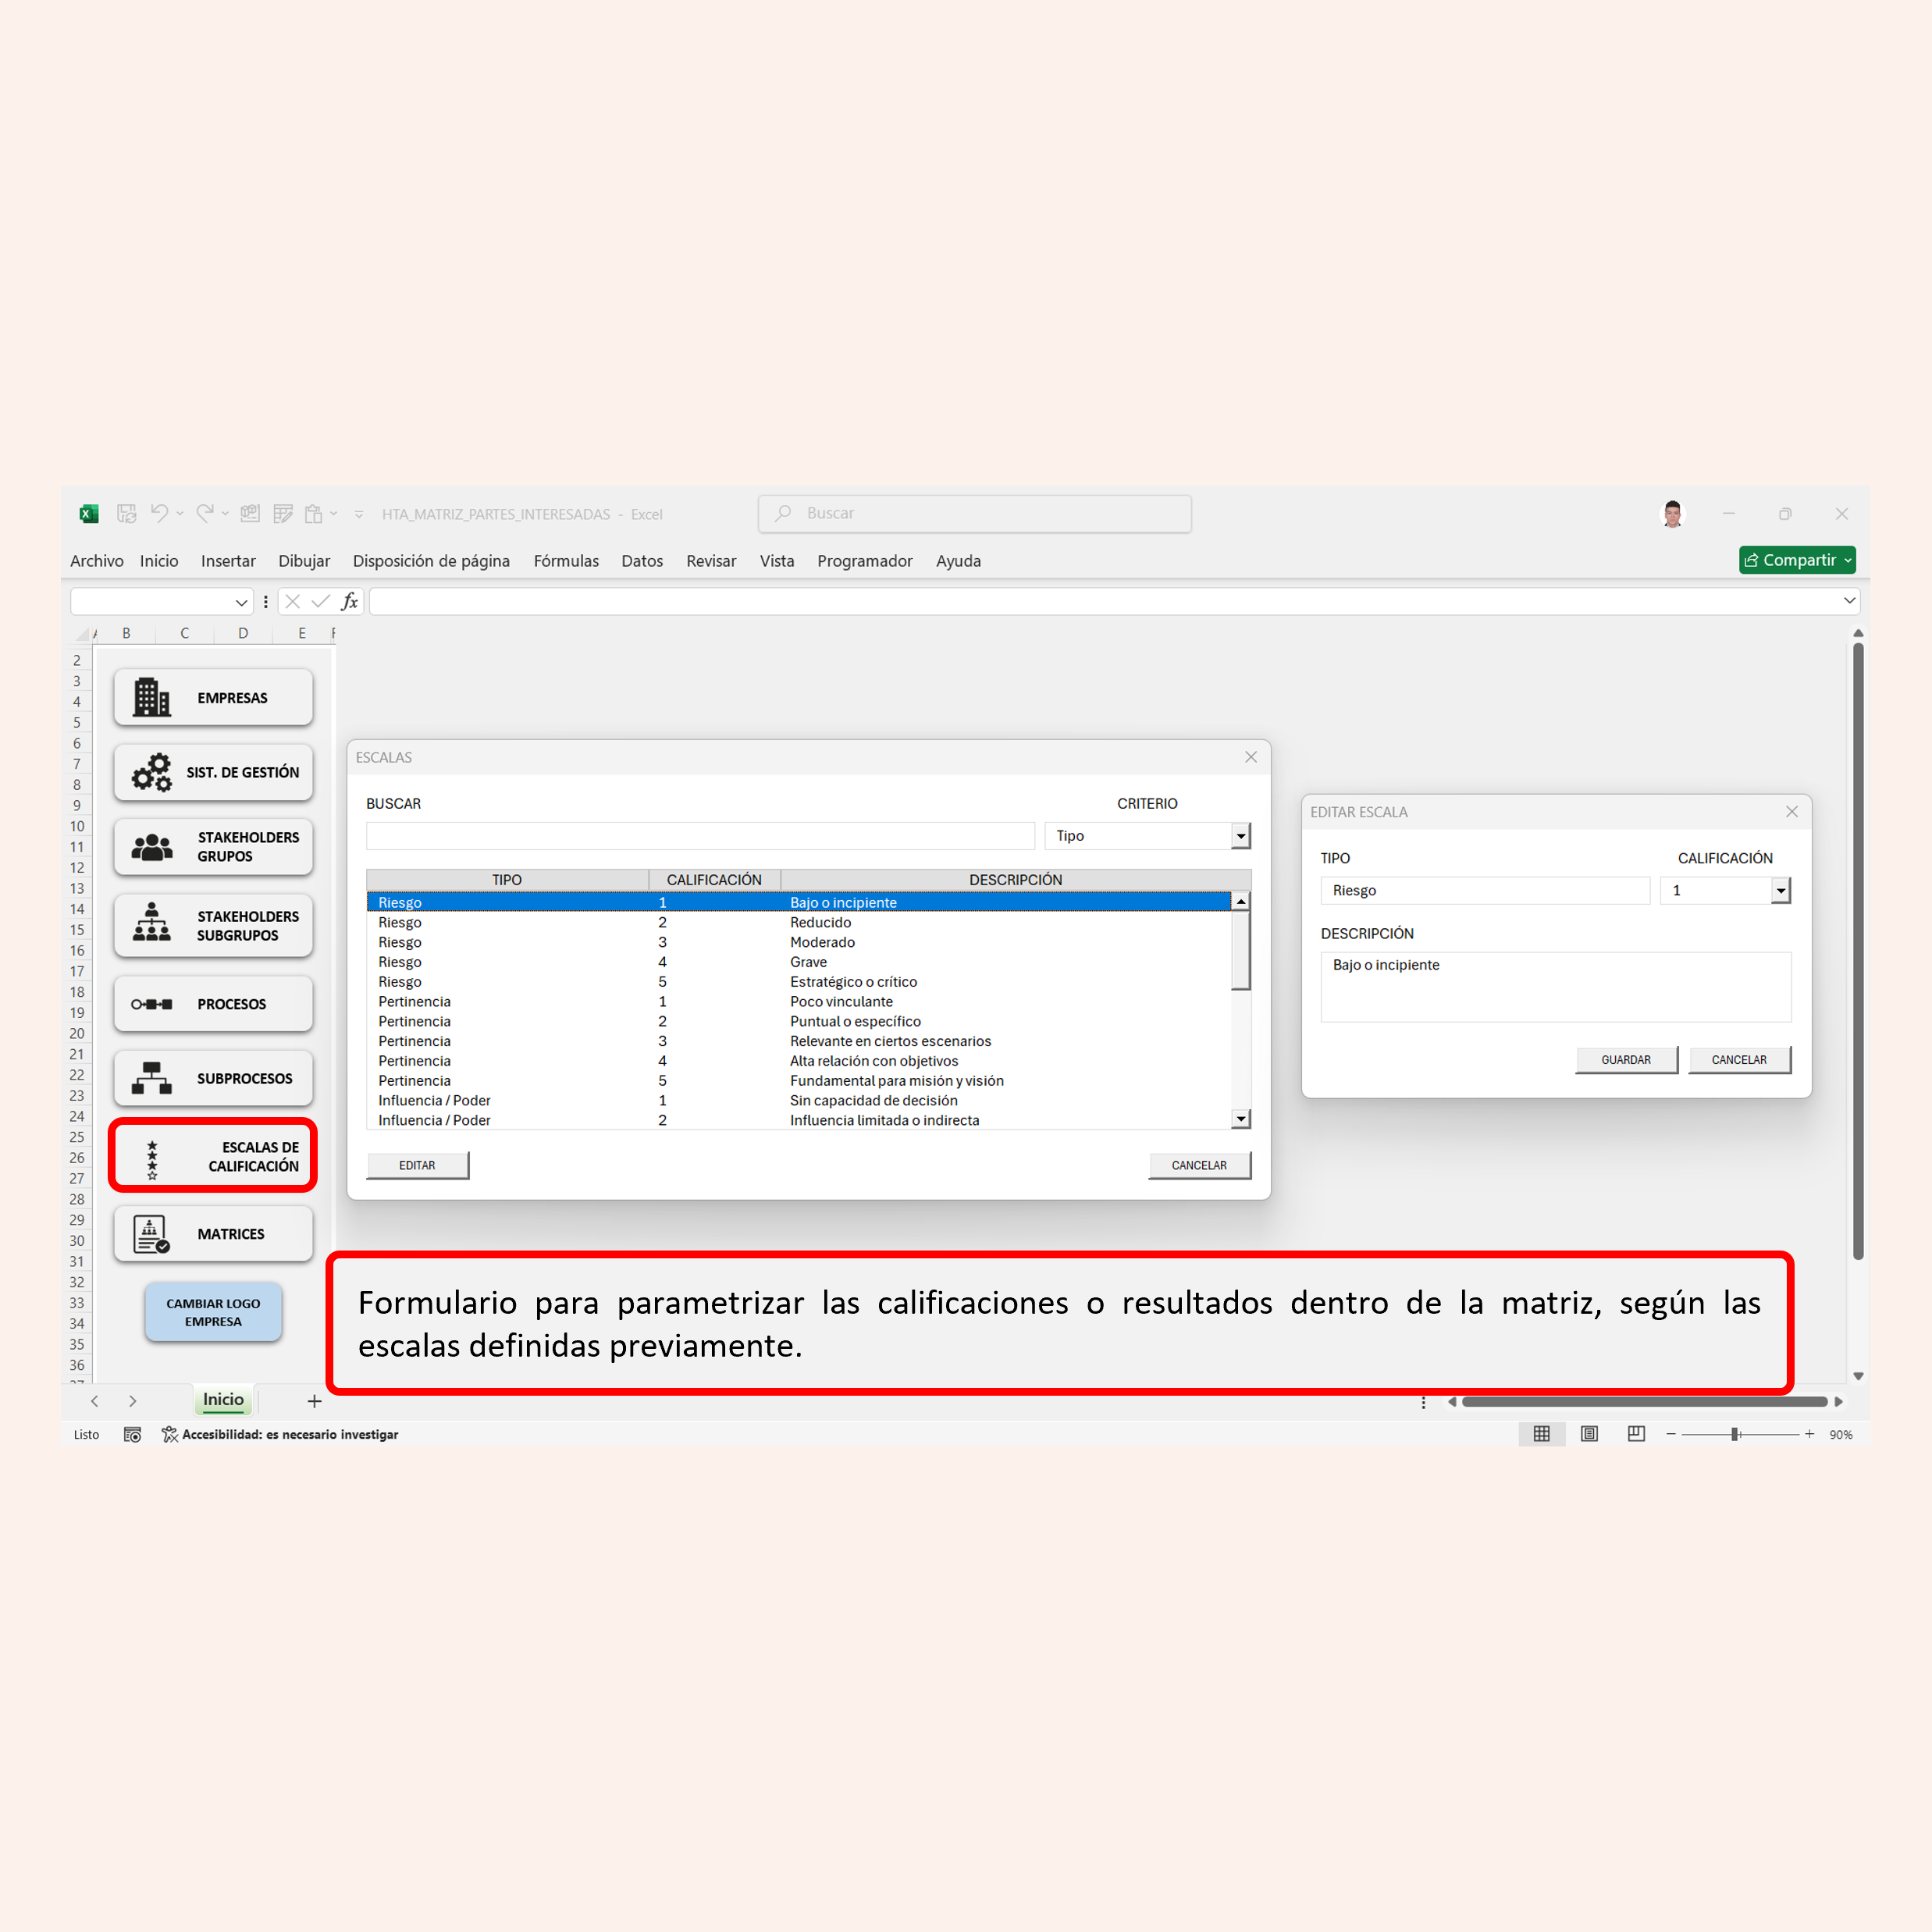Viewport: 1932px width, 1932px height.
Task: Switch to the Fórmulas ribbon tab
Action: 566,561
